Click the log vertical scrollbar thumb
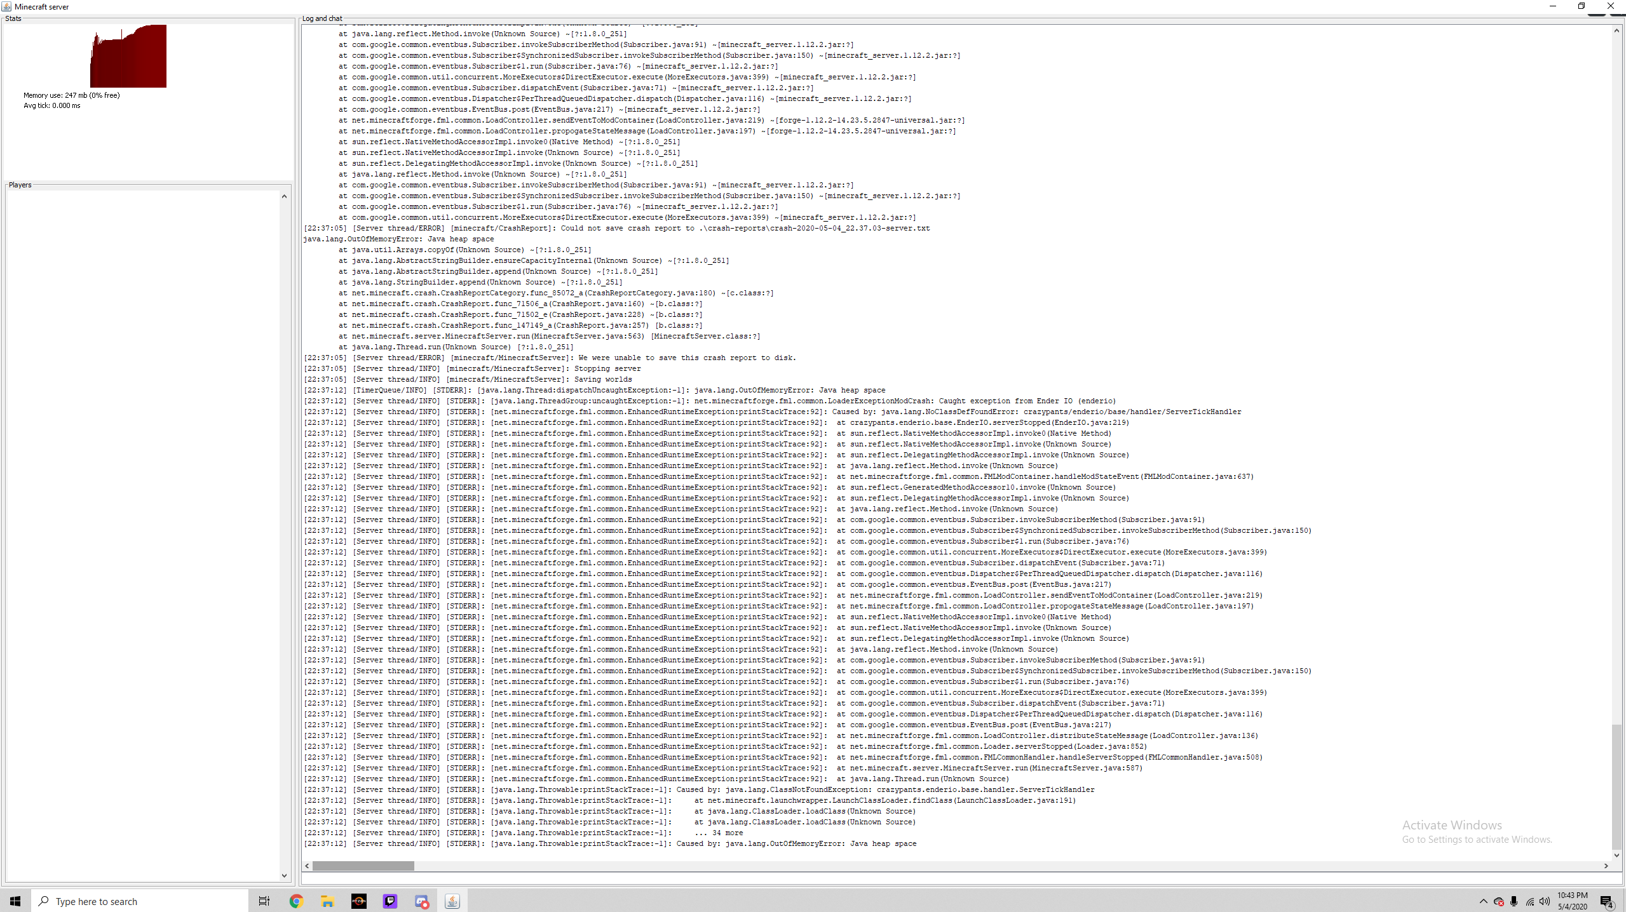This screenshot has height=912, width=1626. 1617,786
